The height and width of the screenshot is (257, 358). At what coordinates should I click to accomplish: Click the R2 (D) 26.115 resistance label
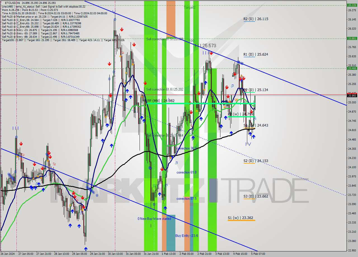[x=256, y=19]
